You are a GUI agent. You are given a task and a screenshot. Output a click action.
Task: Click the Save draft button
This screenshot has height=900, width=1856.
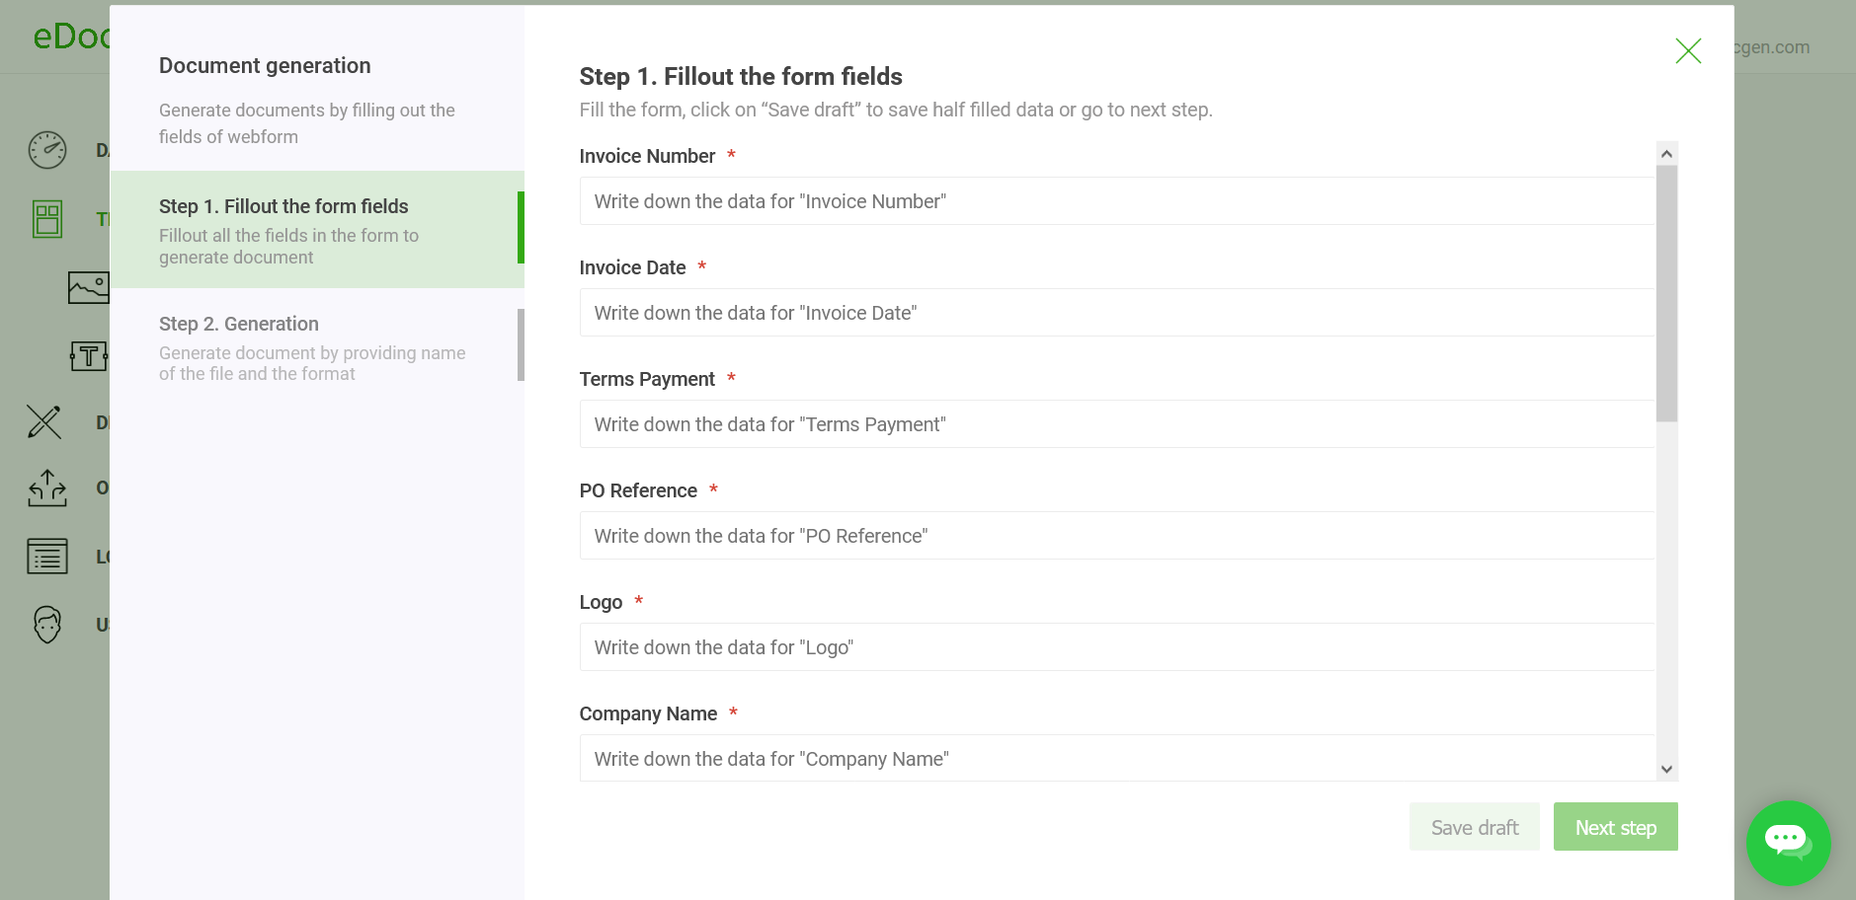point(1474,827)
